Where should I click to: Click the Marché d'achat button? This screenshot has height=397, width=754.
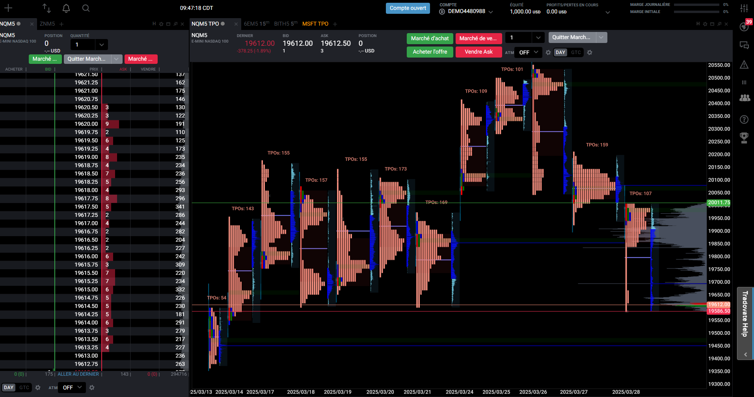point(430,38)
